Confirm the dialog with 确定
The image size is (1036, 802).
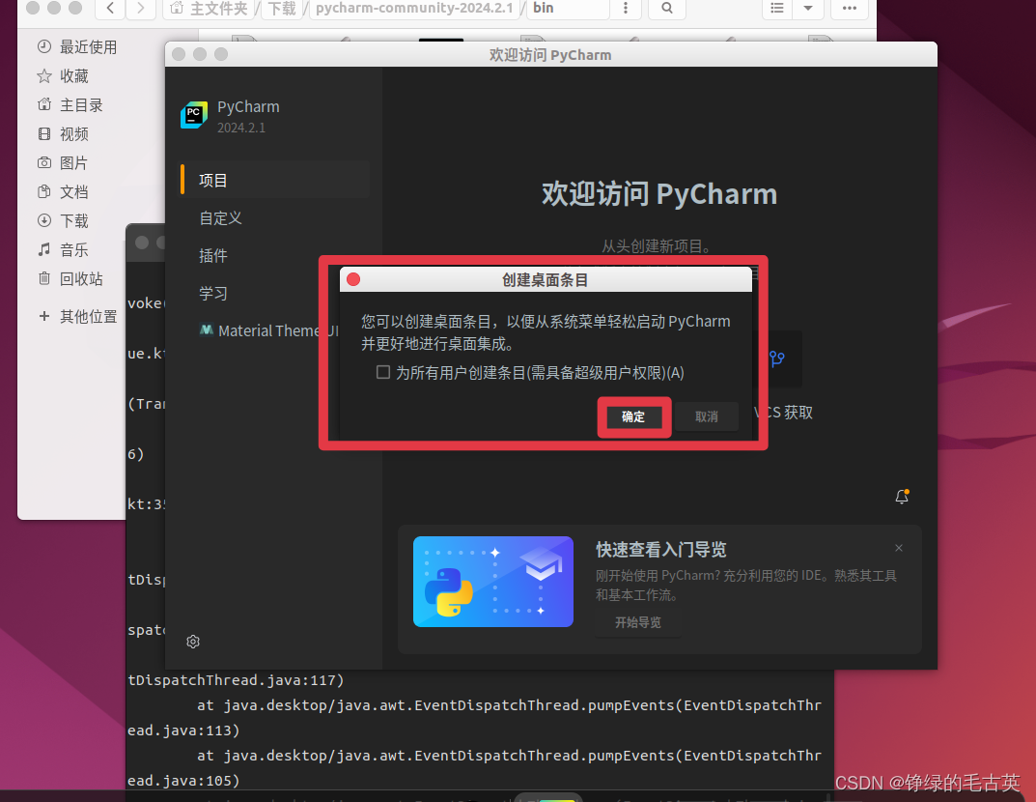pyautogui.click(x=633, y=416)
